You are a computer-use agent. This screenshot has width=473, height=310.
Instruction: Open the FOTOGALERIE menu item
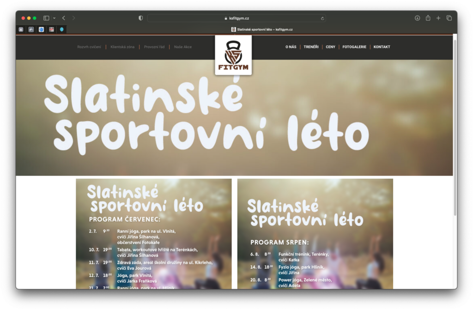pyautogui.click(x=354, y=47)
